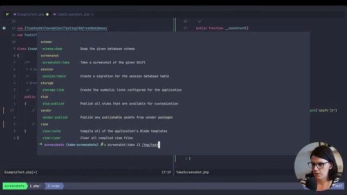Click the 17:19 cursor position indicator
Image resolution: width=347 pixels, height=195 pixels.
pos(166,172)
